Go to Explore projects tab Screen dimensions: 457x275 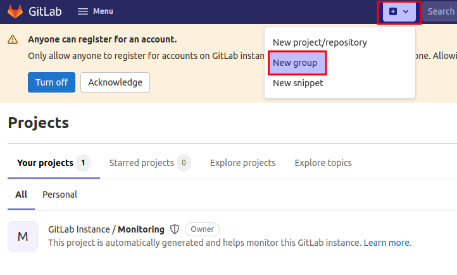tap(243, 163)
